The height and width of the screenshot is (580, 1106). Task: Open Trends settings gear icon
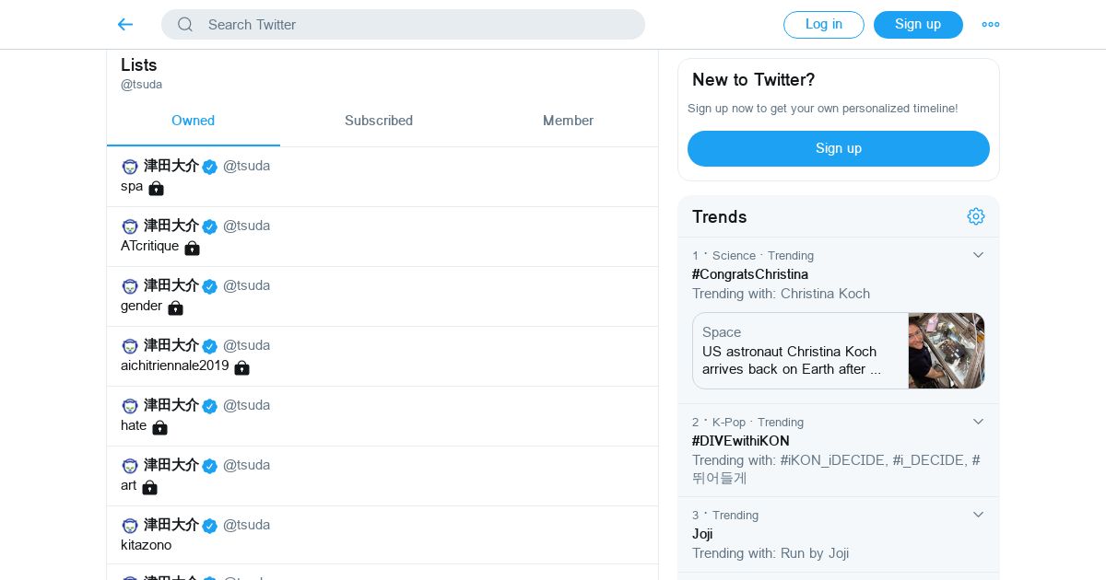point(976,216)
